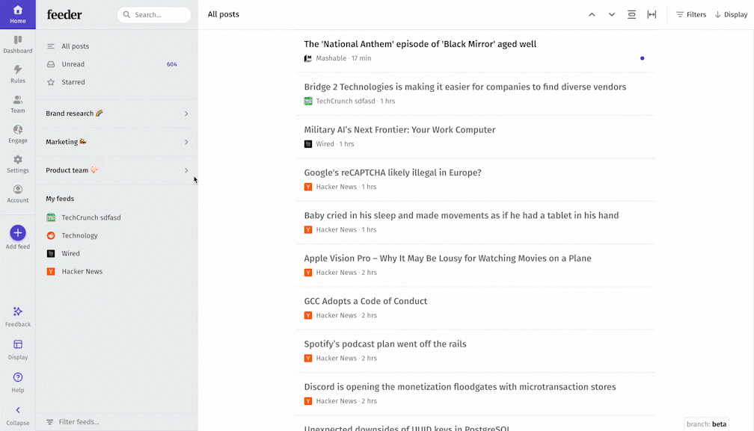754x431 pixels.
Task: Open the Home section in sidebar
Action: 18,14
